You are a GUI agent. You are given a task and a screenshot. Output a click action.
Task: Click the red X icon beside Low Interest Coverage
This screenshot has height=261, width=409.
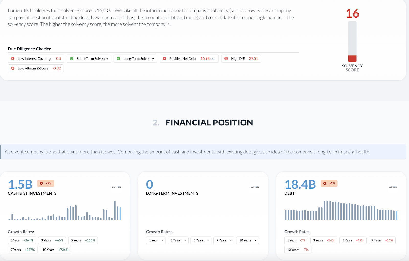(x=13, y=59)
